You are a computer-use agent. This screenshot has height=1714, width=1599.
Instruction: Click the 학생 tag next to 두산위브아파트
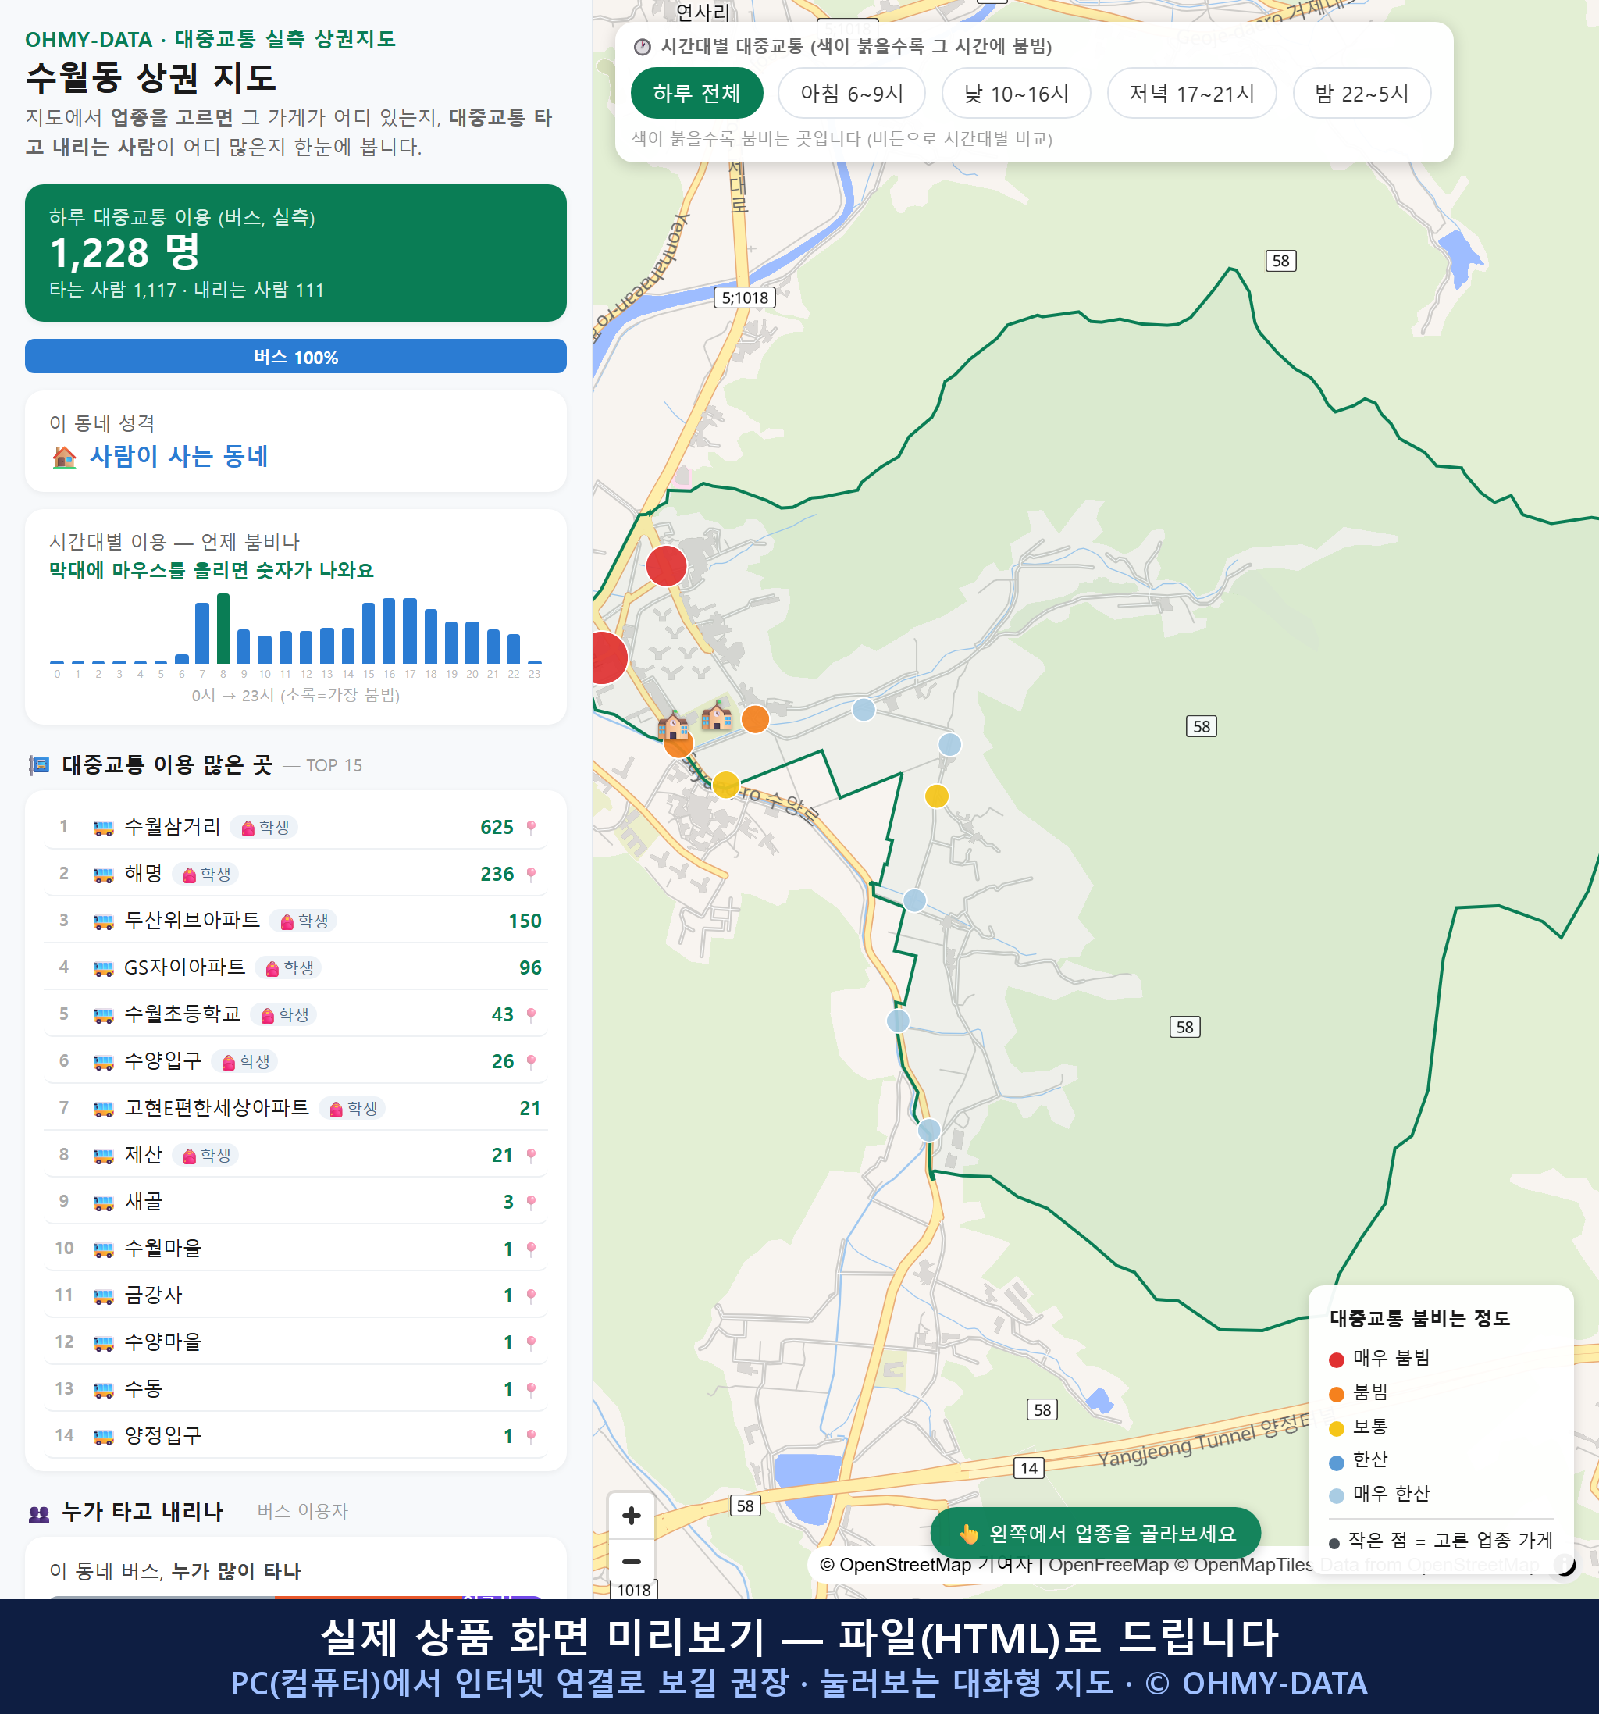click(x=304, y=921)
